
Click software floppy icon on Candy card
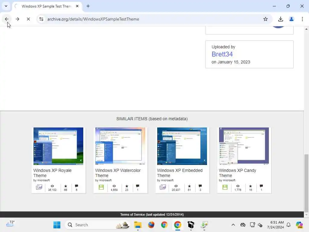tap(225, 187)
